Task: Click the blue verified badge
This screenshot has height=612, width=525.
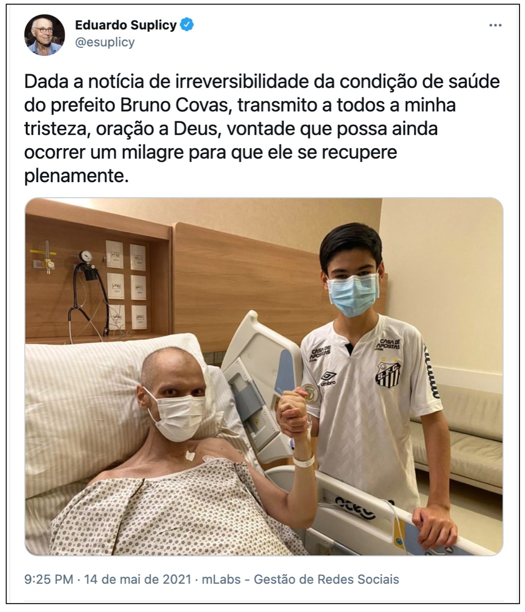Action: point(187,25)
